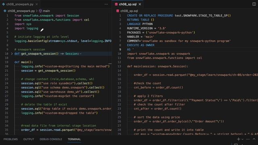
Task: Open More Actions menu of left editor group
Action: pyautogui.click(x=106, y=4)
